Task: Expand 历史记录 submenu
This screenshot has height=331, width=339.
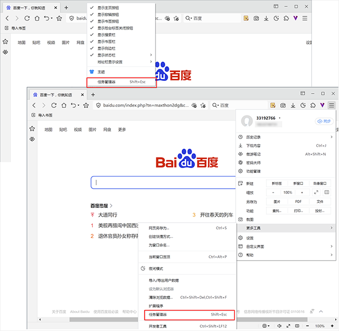Action: click(x=286, y=137)
